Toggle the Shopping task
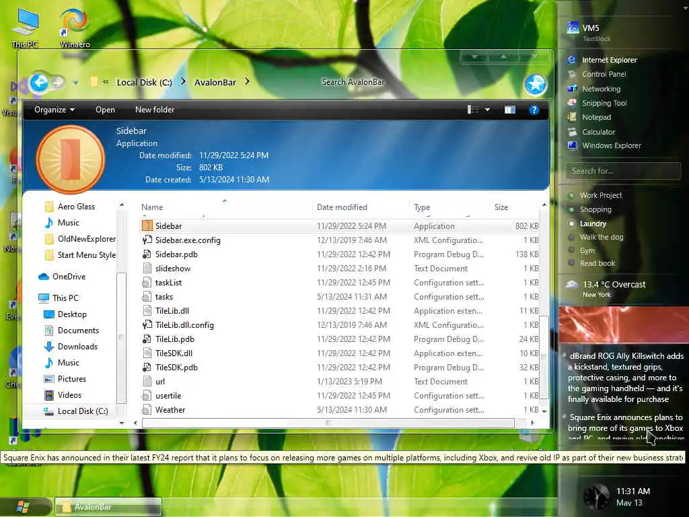 pyautogui.click(x=590, y=210)
